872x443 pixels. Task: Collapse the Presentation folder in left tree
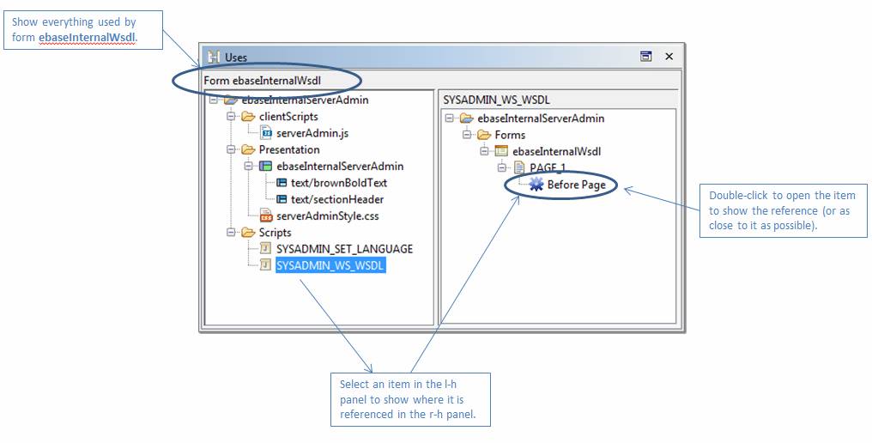tap(231, 150)
